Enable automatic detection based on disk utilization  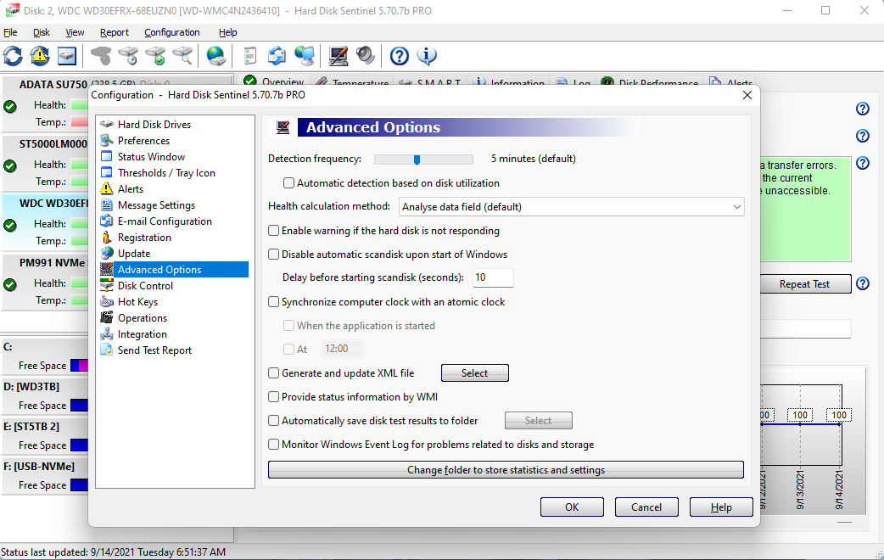[x=288, y=183]
